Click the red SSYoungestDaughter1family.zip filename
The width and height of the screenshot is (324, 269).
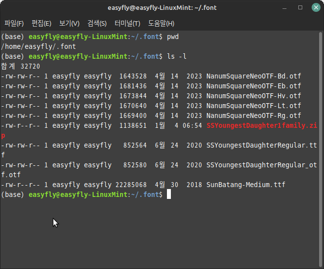(x=262, y=125)
